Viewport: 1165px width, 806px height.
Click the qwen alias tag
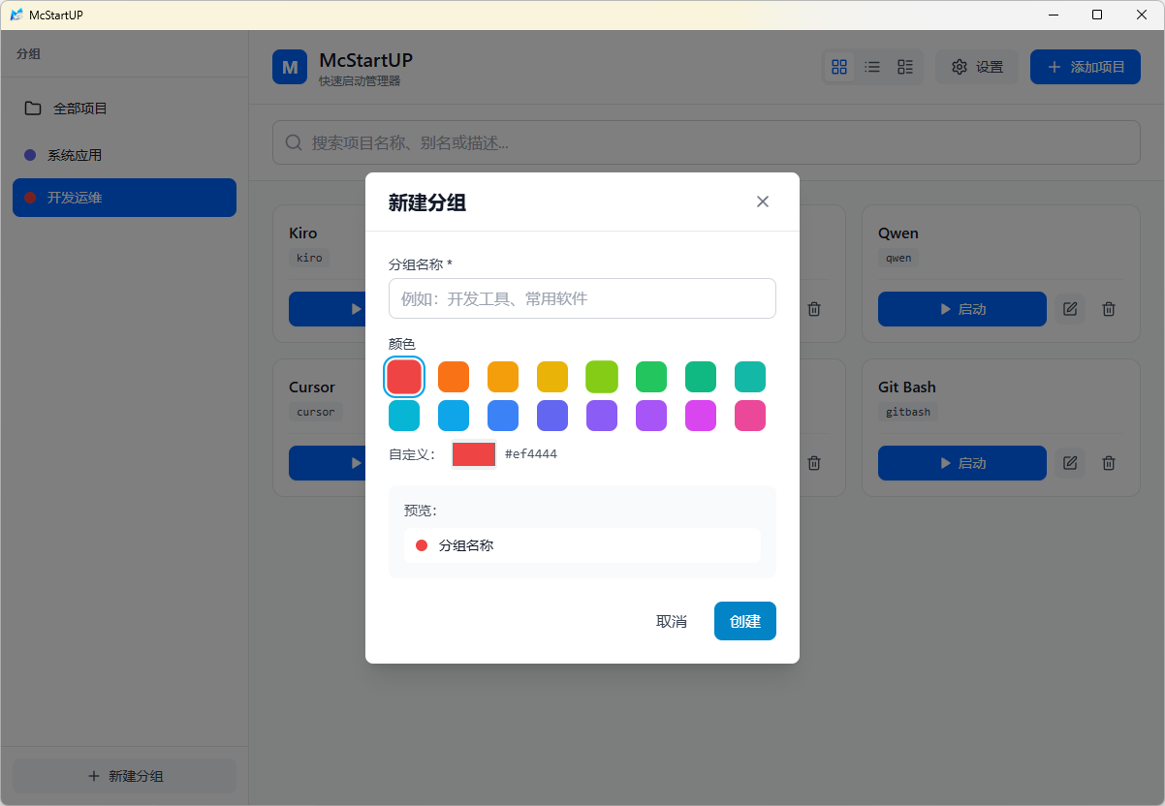point(898,258)
